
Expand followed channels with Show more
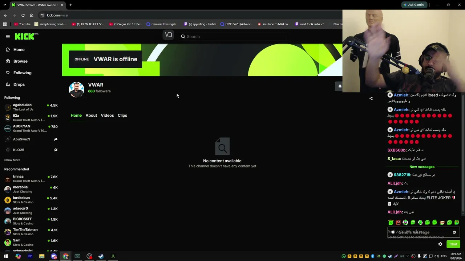[12, 160]
